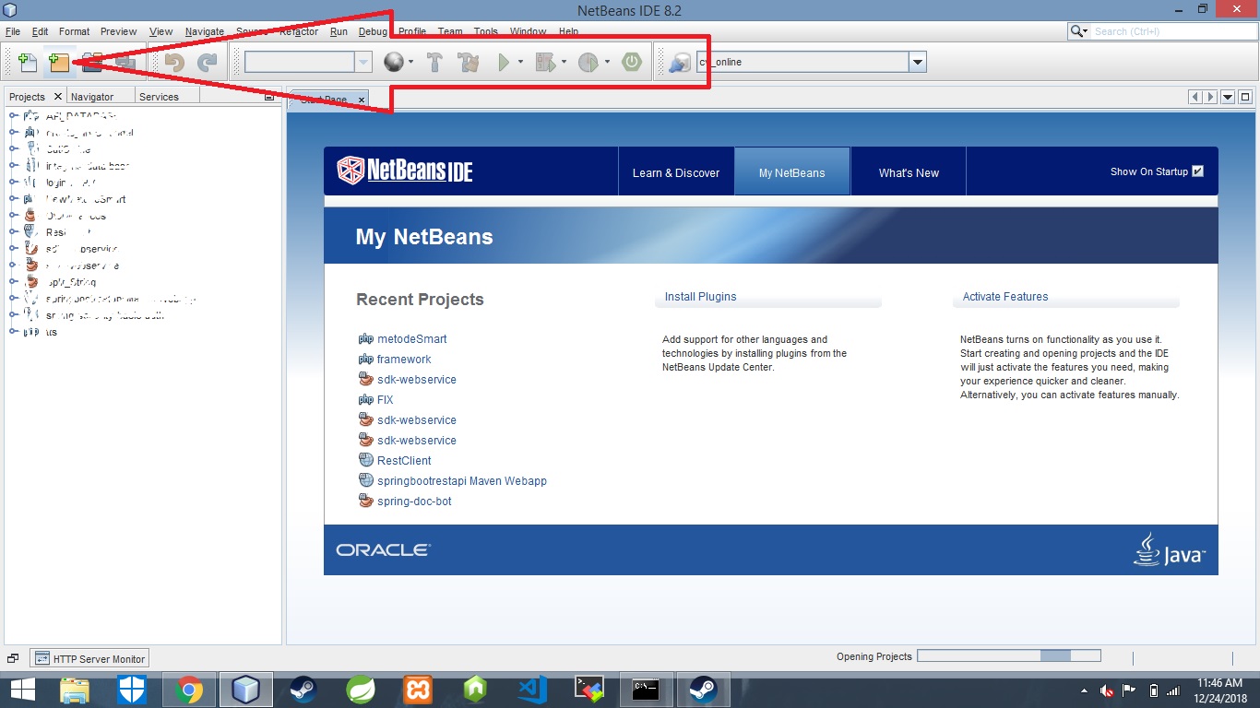The width and height of the screenshot is (1260, 708).
Task: Open the project configuration combo box dropdown
Action: [x=363, y=62]
